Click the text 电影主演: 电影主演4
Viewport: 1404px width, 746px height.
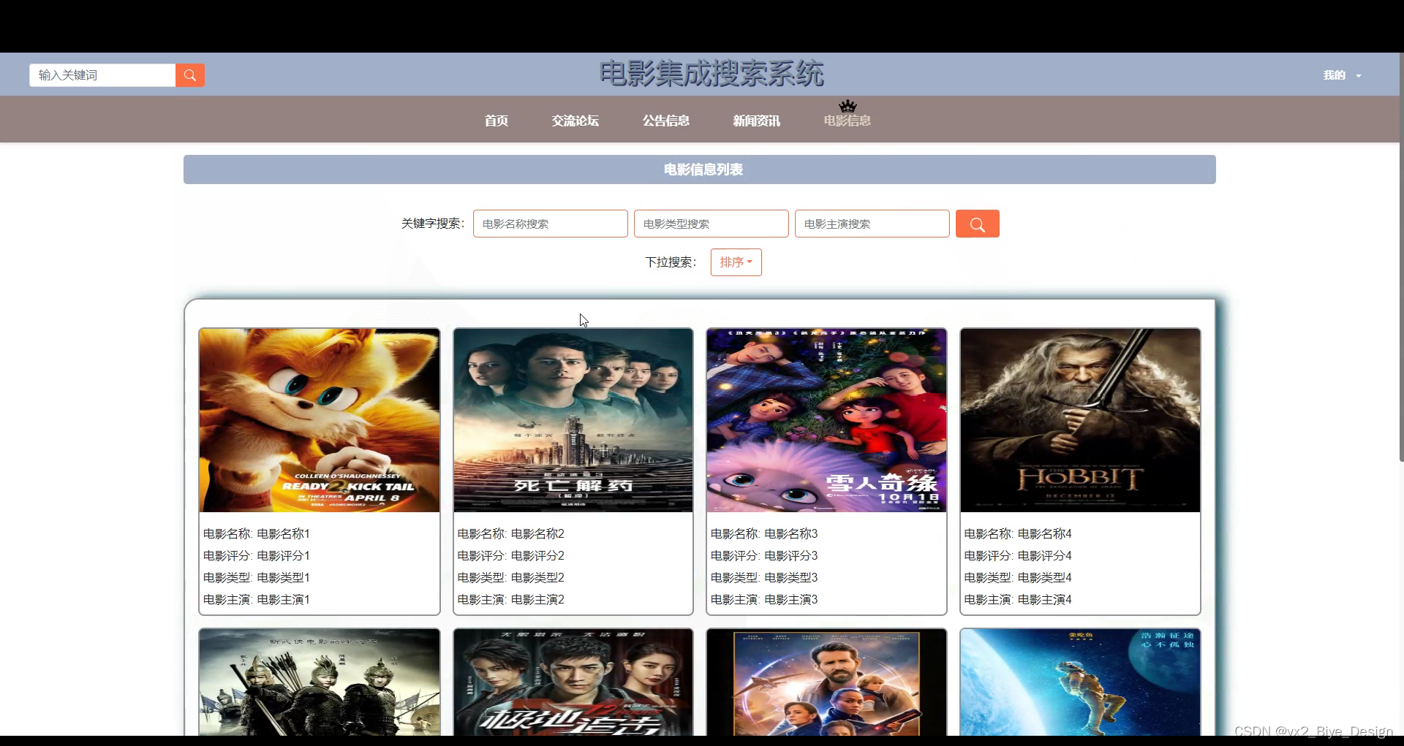[x=1018, y=600]
